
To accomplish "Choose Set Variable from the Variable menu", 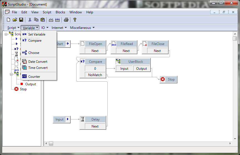I will click(39, 34).
